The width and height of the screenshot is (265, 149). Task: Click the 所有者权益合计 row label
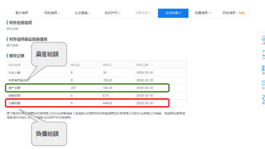19,80
